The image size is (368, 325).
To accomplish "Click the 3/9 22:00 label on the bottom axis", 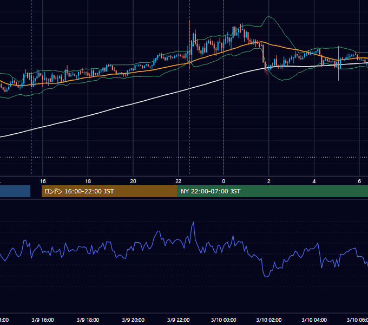I will click(x=179, y=320).
